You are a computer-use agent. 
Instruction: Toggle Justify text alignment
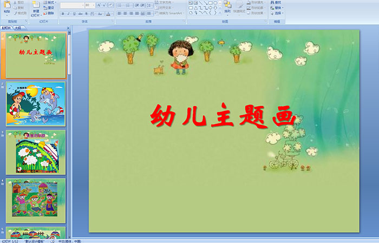137,14
